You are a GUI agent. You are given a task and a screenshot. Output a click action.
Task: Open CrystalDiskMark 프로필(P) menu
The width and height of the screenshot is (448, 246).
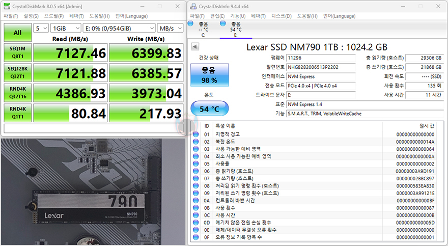(54, 16)
